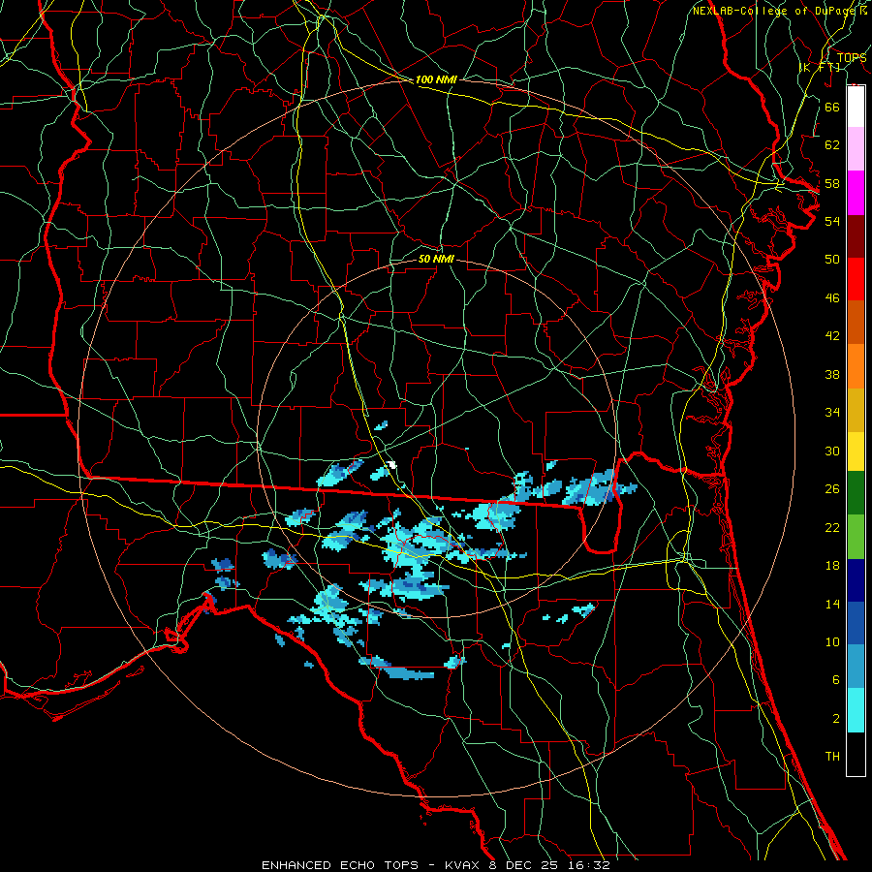The width and height of the screenshot is (872, 872).
Task: Click the '34' legend value
Action: 832,412
